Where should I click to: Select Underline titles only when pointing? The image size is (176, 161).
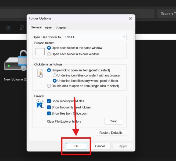tap(55, 80)
